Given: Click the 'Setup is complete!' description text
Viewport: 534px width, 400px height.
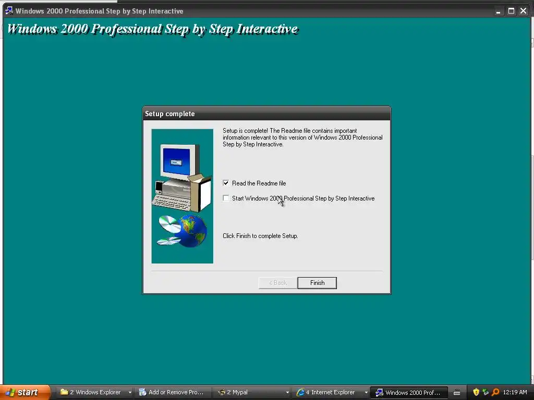Looking at the screenshot, I should 302,137.
